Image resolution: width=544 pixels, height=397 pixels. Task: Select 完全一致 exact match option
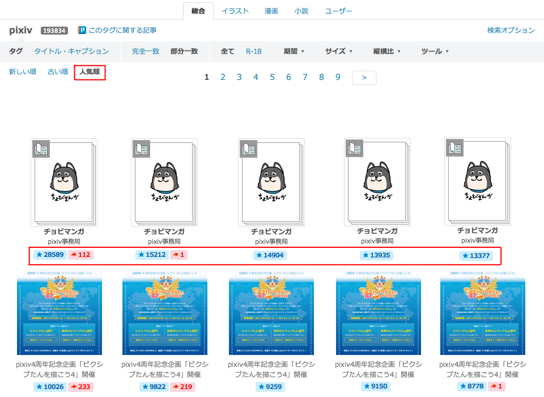click(146, 51)
